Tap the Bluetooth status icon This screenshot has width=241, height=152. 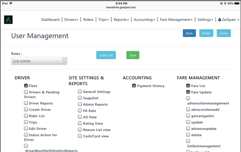(x=225, y=3)
